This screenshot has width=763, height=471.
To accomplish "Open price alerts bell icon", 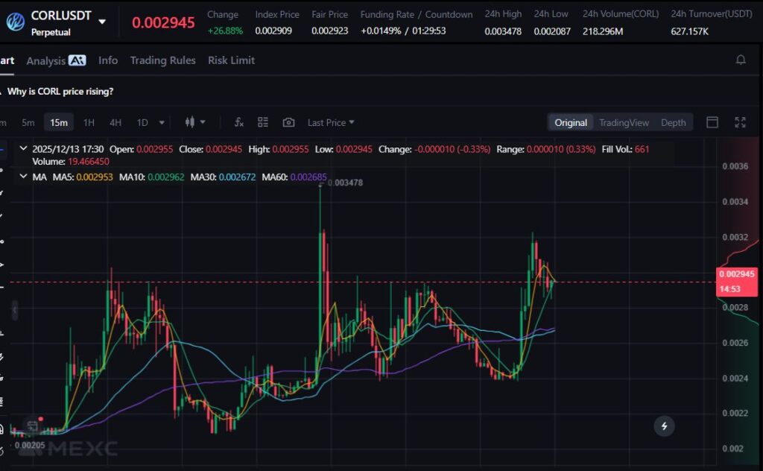I will pos(741,60).
